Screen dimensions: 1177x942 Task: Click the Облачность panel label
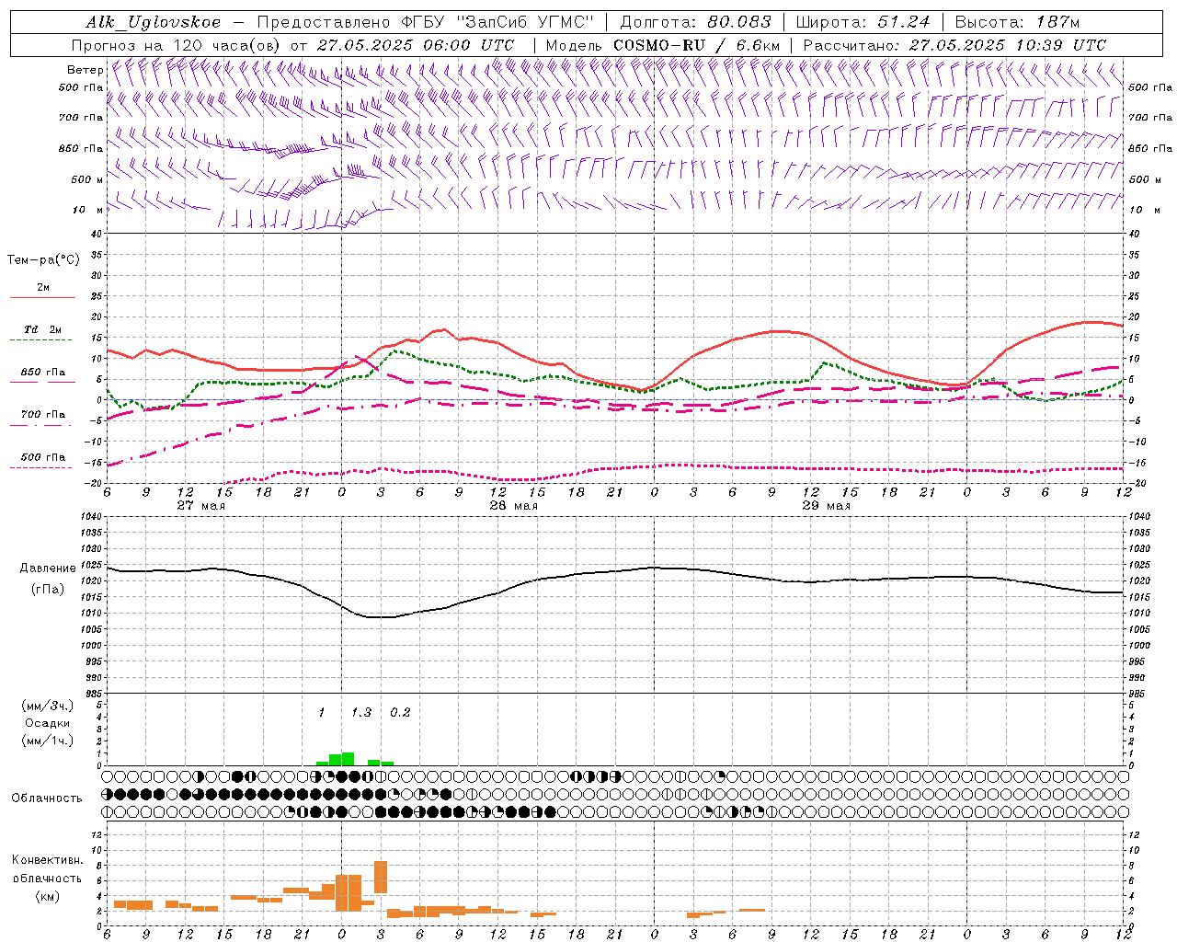(x=47, y=798)
